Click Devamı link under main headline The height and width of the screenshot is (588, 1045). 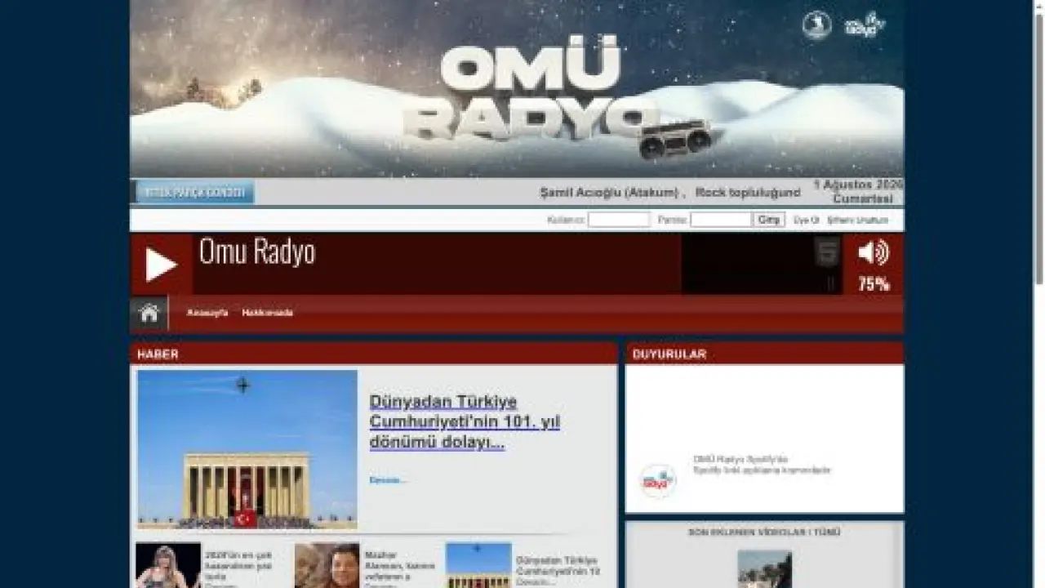click(388, 480)
